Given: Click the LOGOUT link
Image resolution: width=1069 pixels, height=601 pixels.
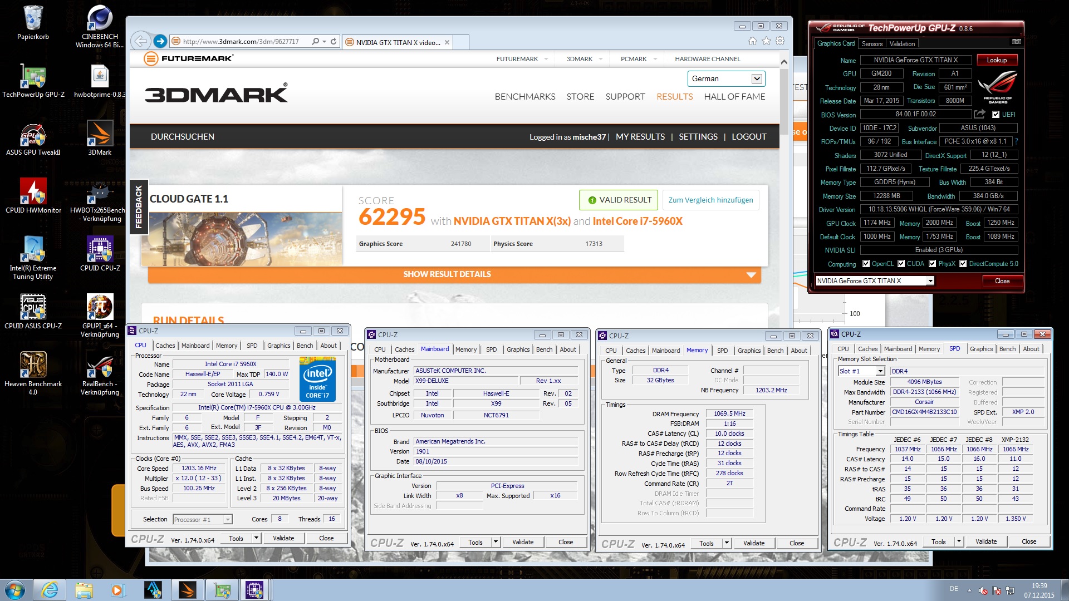Looking at the screenshot, I should click(x=748, y=137).
